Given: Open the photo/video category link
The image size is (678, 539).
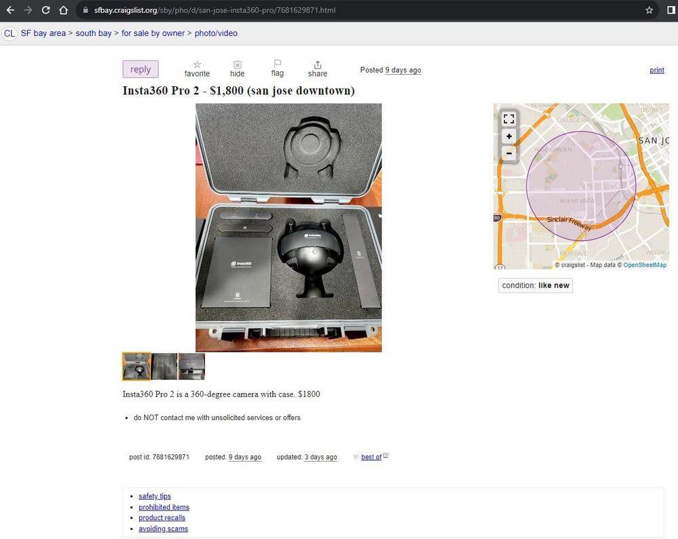Looking at the screenshot, I should [x=216, y=33].
